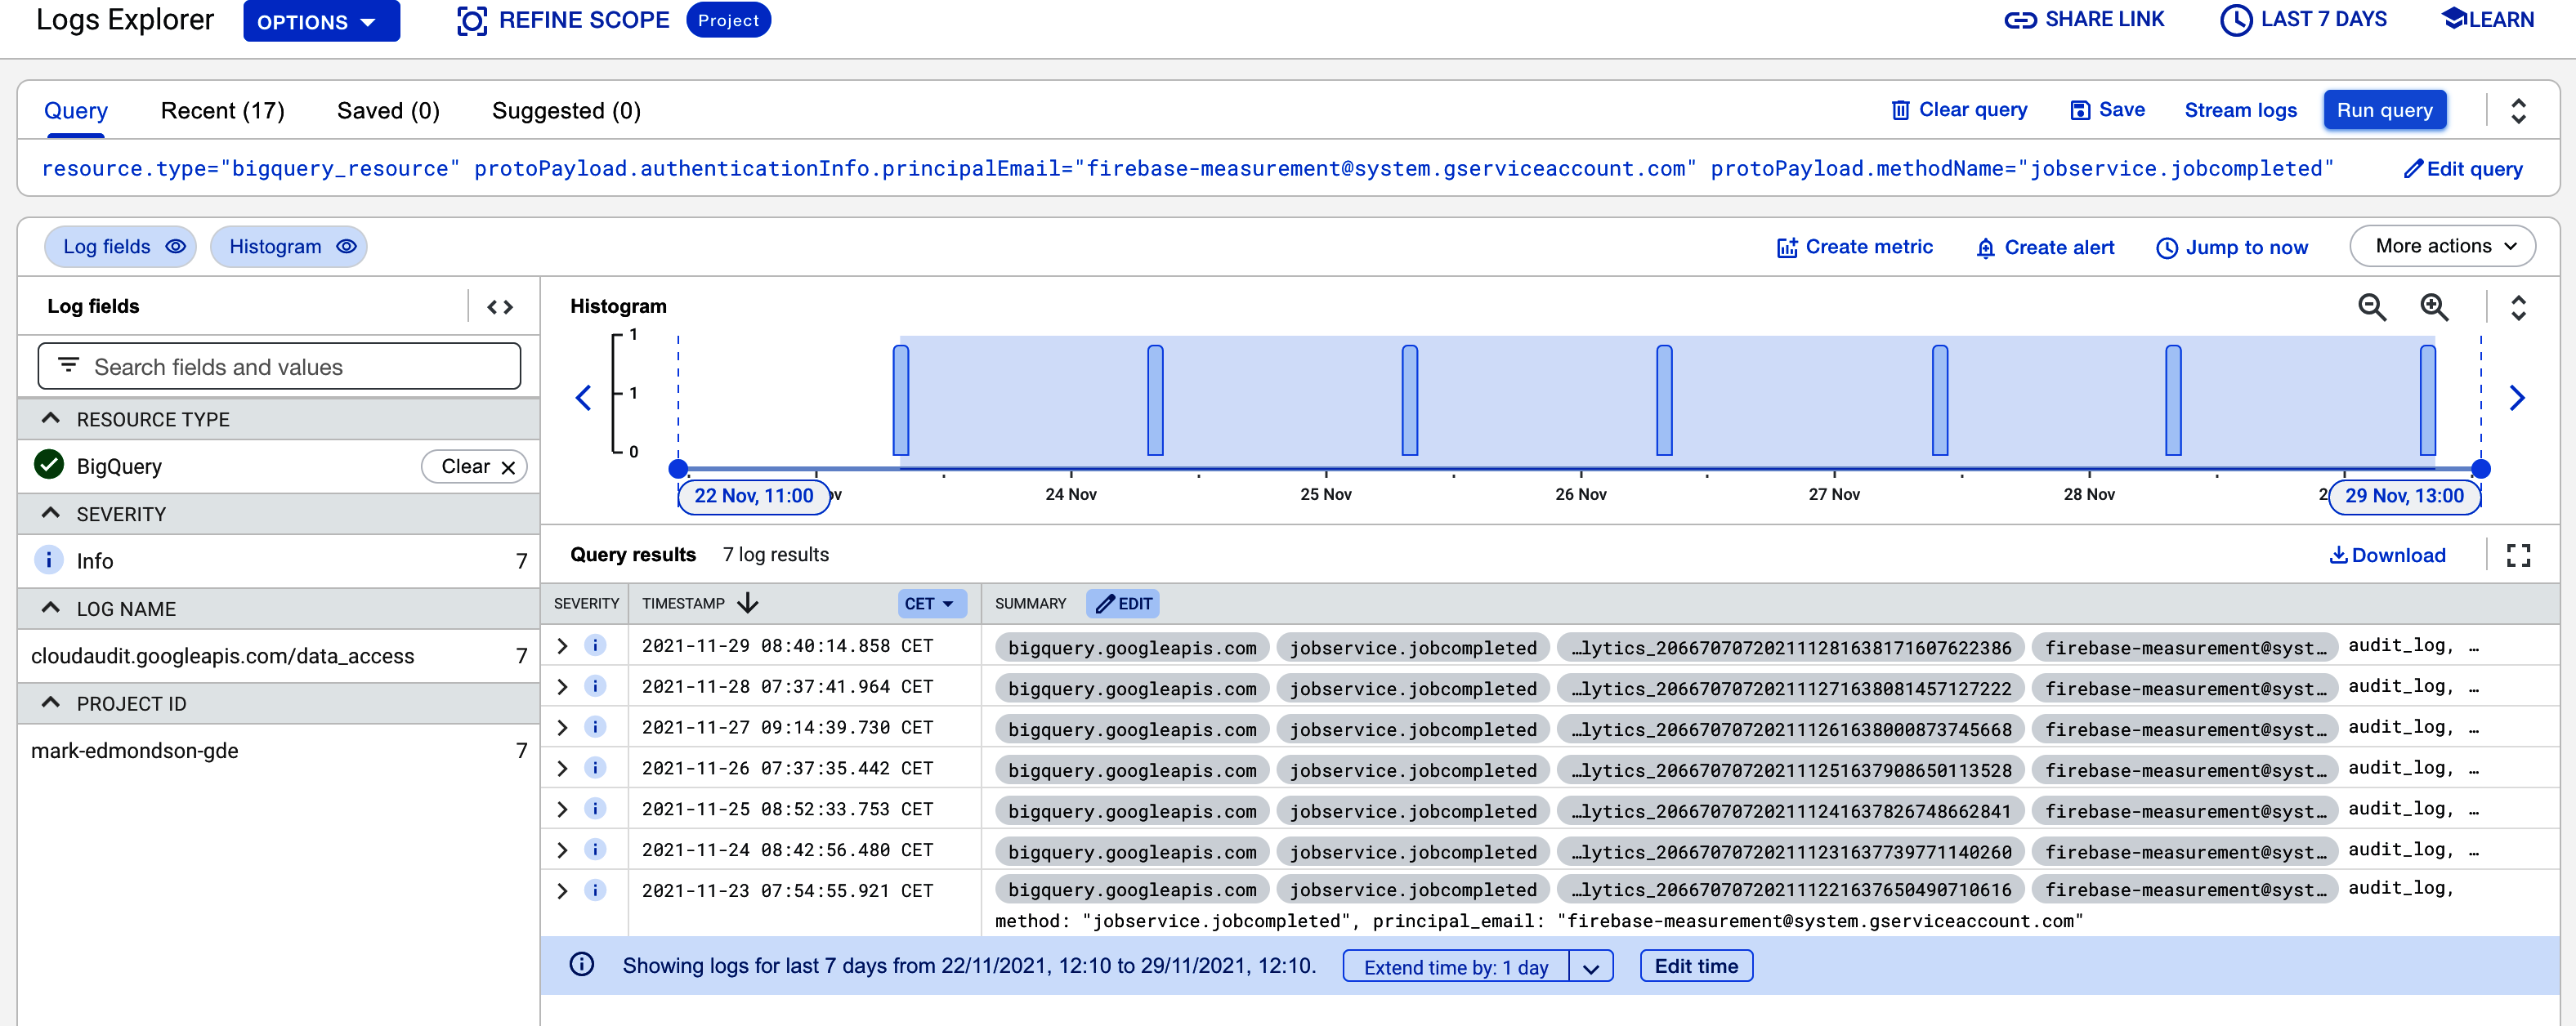Screen dimensions: 2576x1026
Task: Click the Refine Scope icon
Action: tap(471, 20)
